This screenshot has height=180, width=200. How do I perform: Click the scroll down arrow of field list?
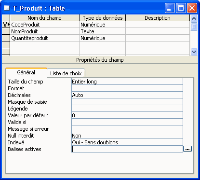(194, 52)
